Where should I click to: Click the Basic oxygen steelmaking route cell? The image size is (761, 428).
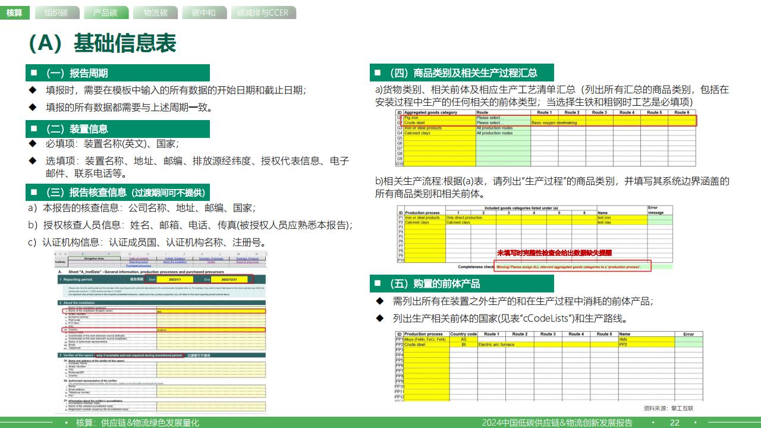pos(558,123)
